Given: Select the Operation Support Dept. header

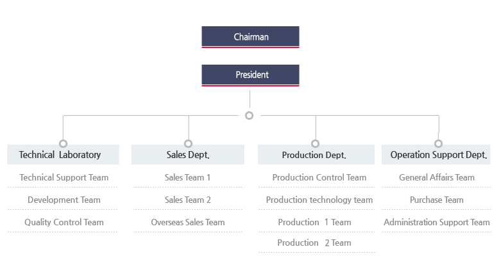Looking at the screenshot, I should click(x=439, y=155).
